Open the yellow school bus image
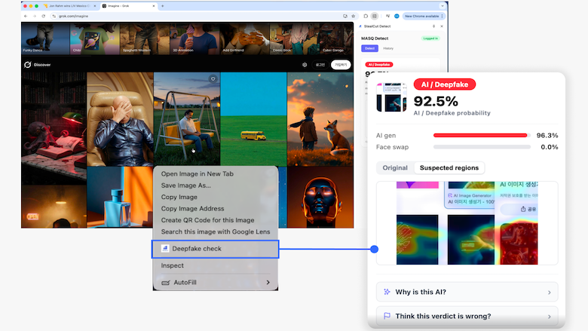Image resolution: width=588 pixels, height=331 pixels. [253, 119]
